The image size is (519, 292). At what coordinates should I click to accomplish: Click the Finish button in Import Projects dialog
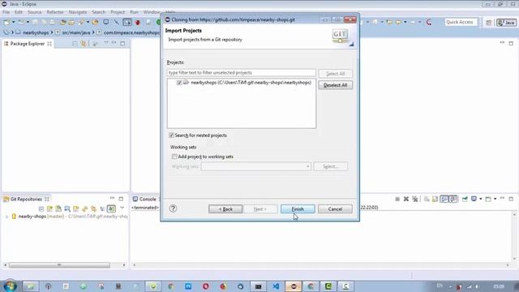click(298, 209)
